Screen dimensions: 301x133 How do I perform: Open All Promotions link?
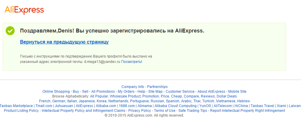pyautogui.click(x=103, y=92)
